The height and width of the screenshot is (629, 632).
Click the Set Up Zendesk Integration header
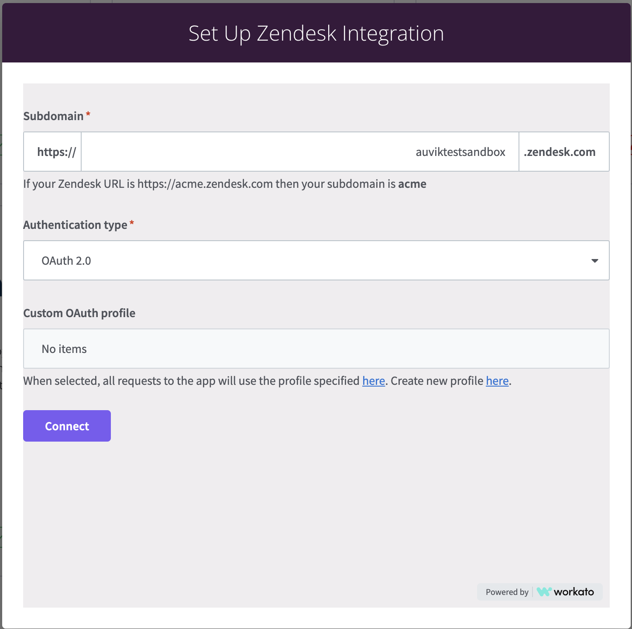(x=316, y=34)
